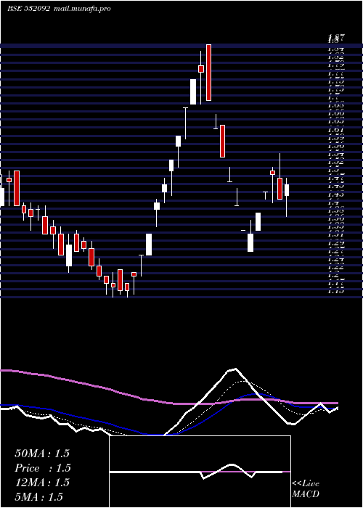Click the 1.29 price axis label
363x508 pixels.
click(x=336, y=243)
